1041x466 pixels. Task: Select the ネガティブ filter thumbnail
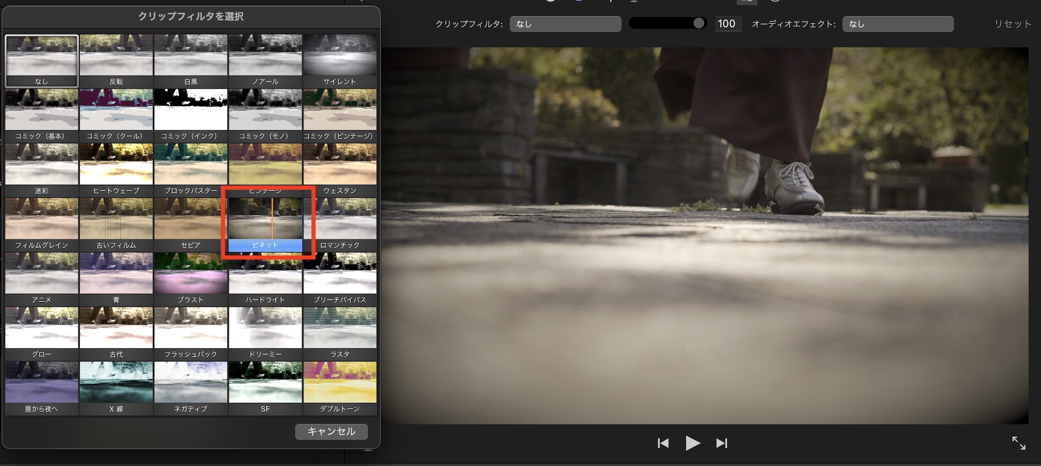(191, 388)
